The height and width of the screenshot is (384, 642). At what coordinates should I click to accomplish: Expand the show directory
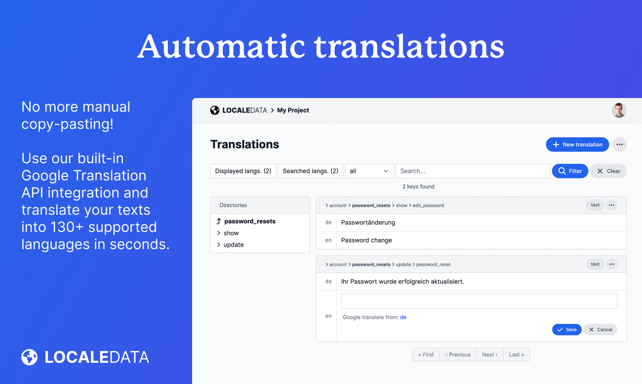point(227,233)
